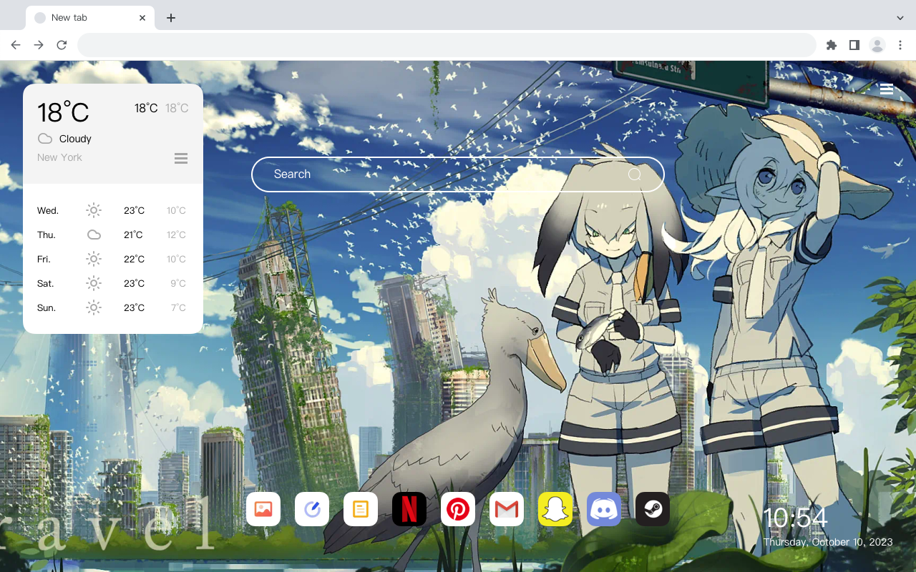
Task: Open the blue pen to-do shortcut icon
Action: 312,509
